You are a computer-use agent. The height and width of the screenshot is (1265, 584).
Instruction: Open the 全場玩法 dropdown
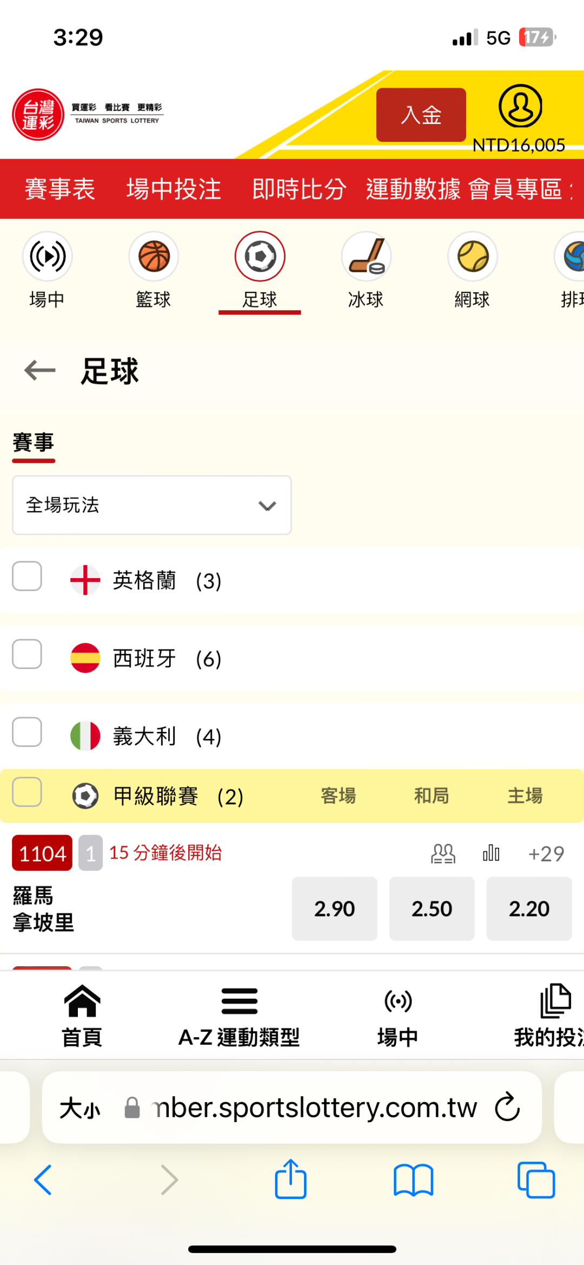click(152, 505)
